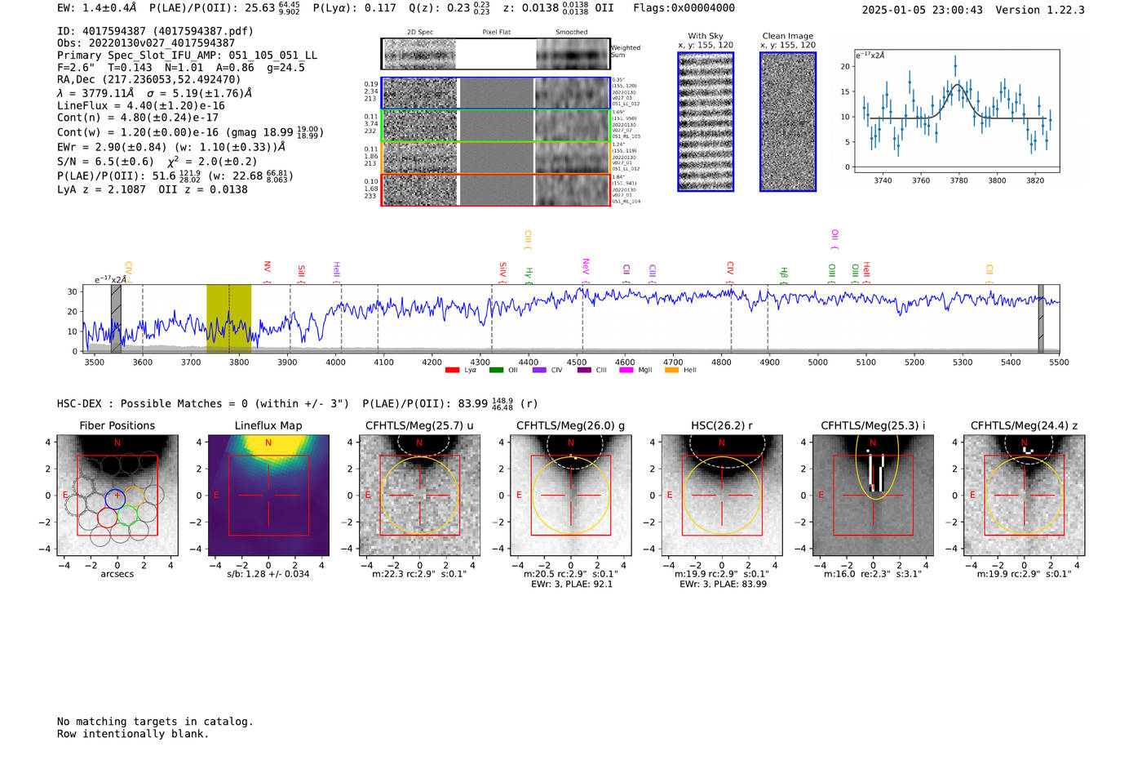
Task: Click the Obs: 20220130v027_4017594387 line
Action: 146,43
